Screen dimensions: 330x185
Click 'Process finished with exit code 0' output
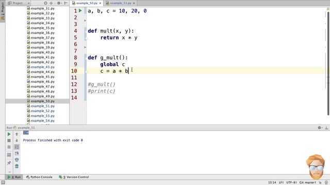point(53,140)
